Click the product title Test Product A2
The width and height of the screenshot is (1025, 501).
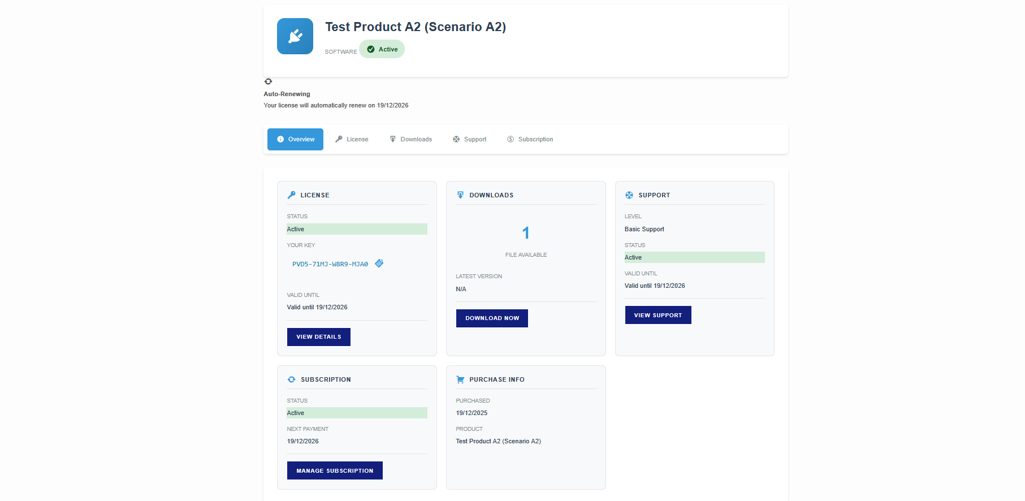416,27
